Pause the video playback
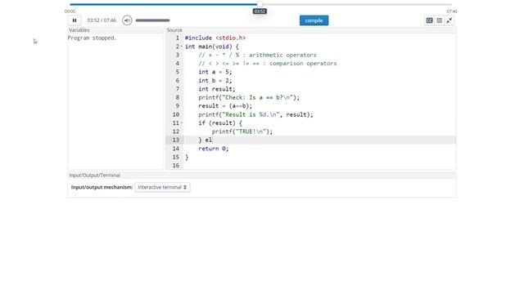Screen dimensions: 524x294 click(75, 20)
